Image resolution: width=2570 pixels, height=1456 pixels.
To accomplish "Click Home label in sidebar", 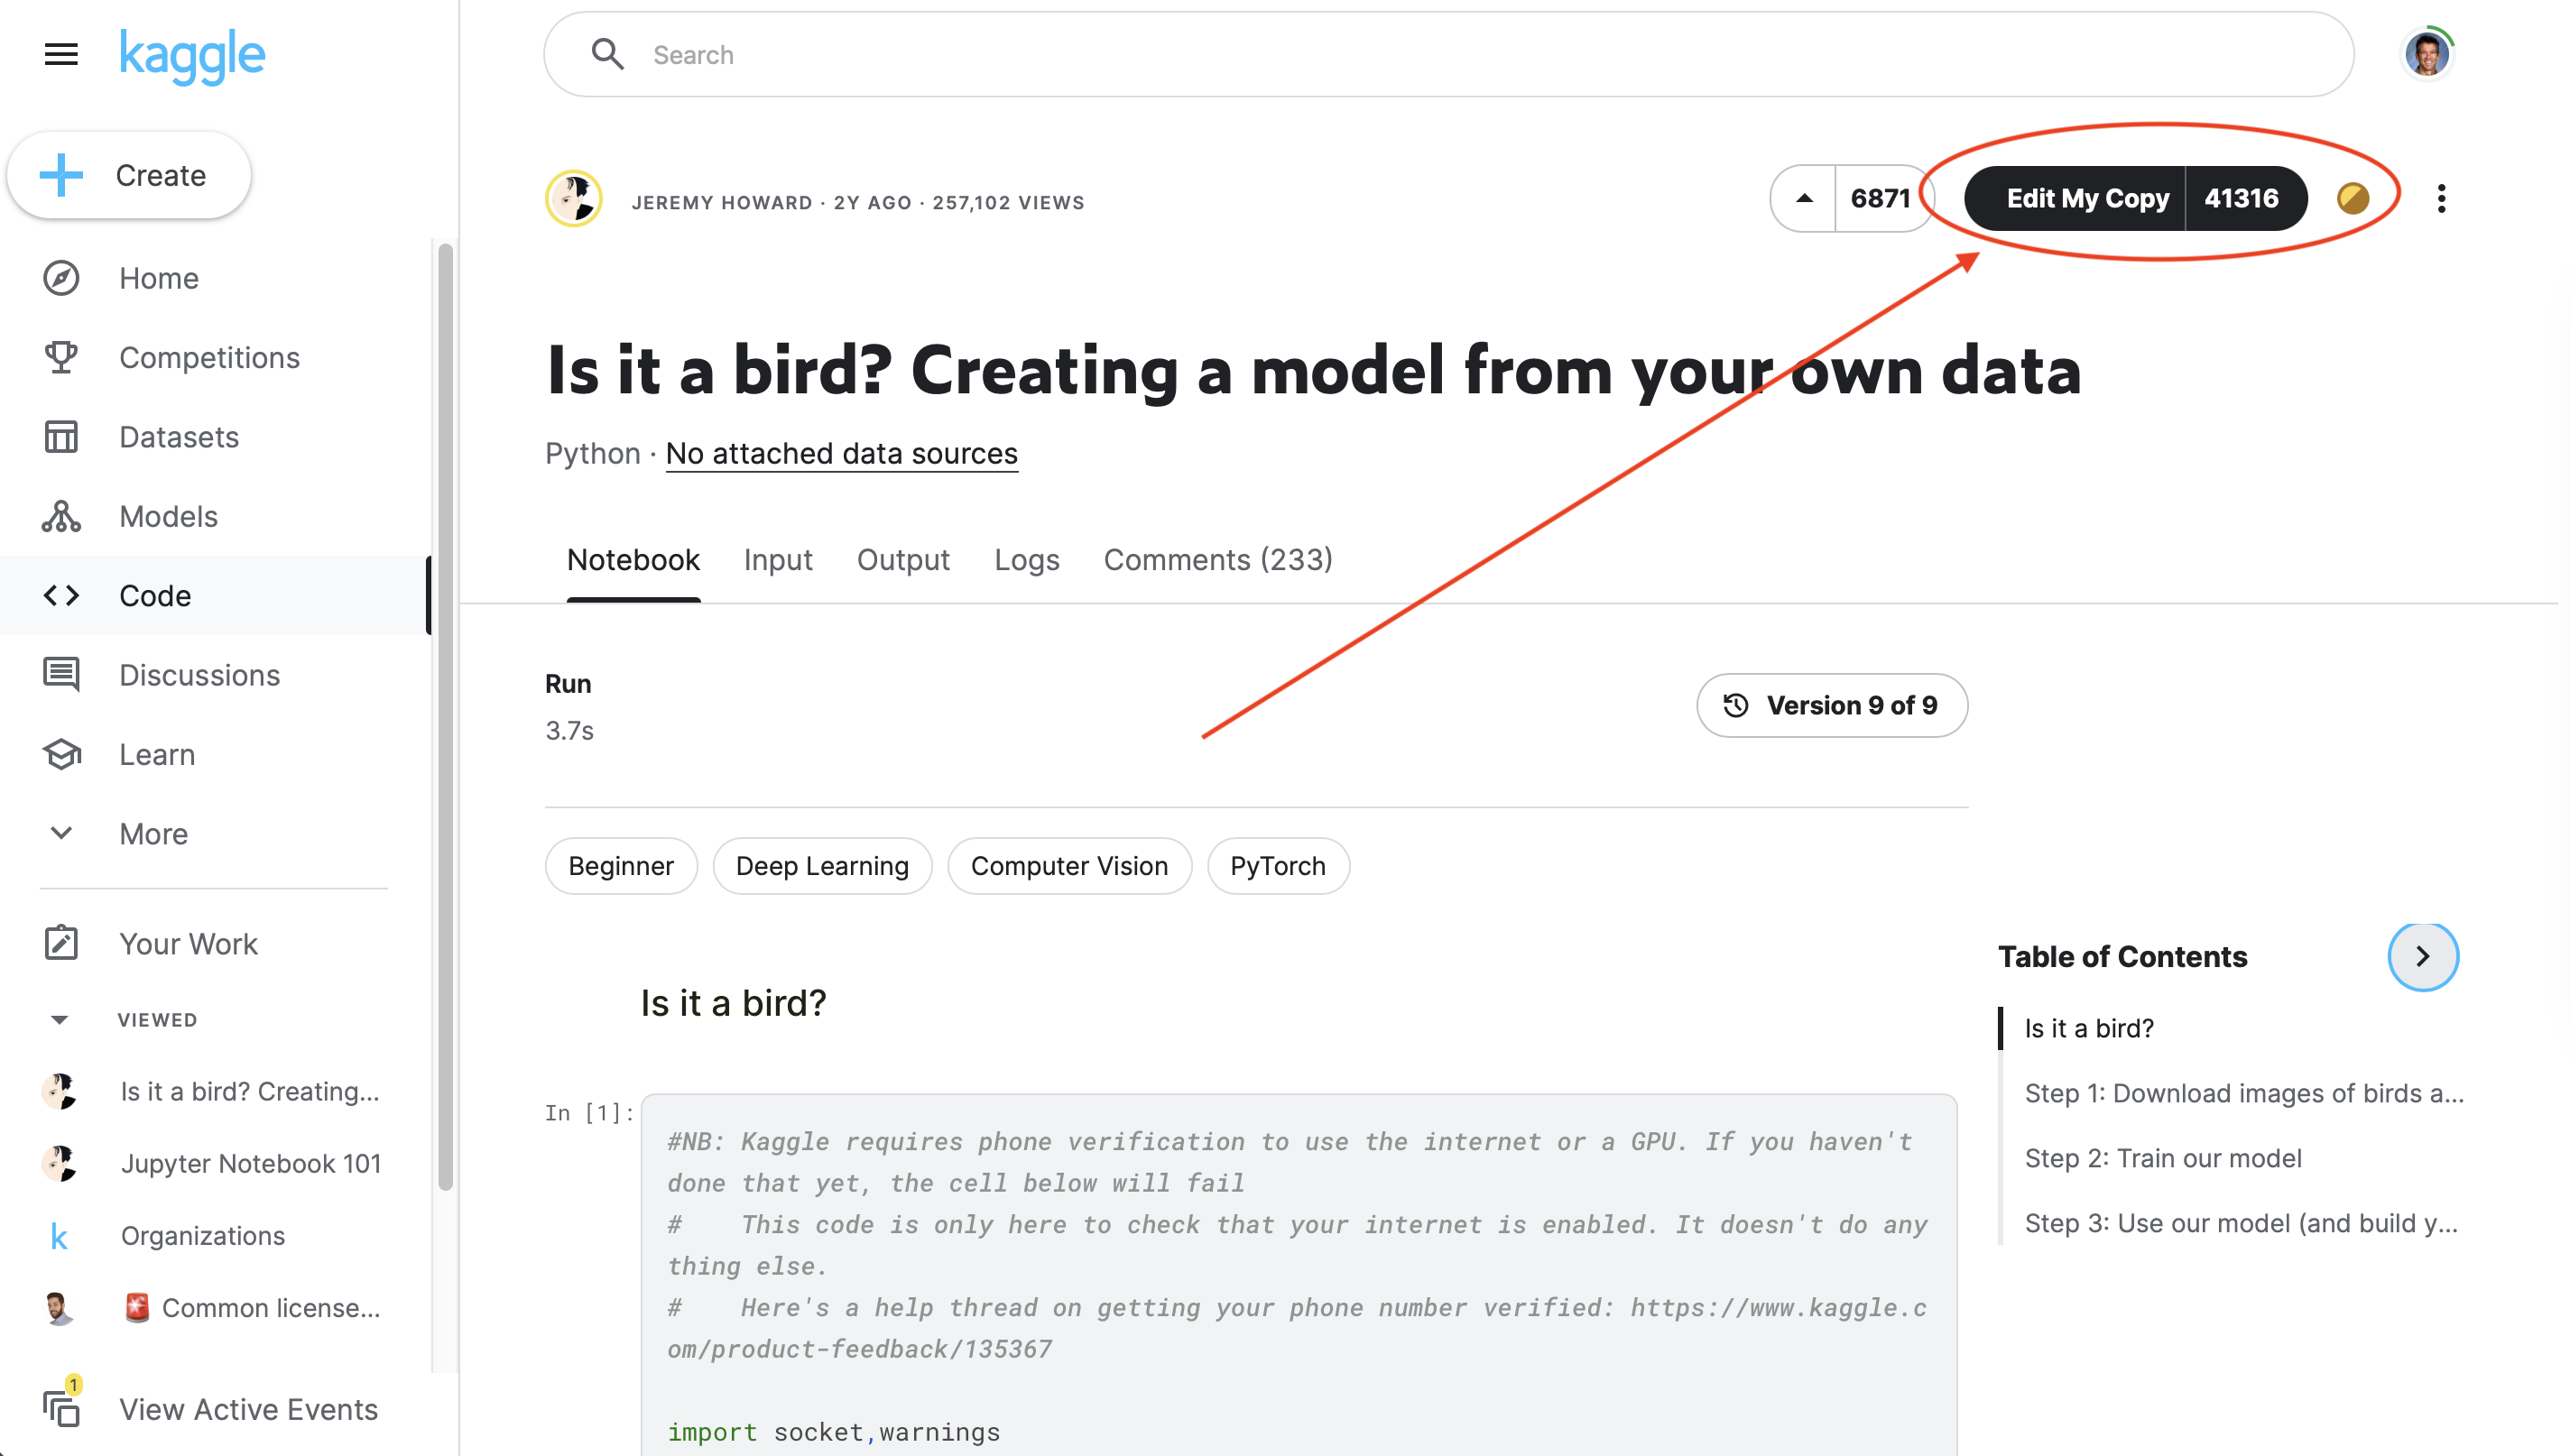I will pyautogui.click(x=159, y=278).
